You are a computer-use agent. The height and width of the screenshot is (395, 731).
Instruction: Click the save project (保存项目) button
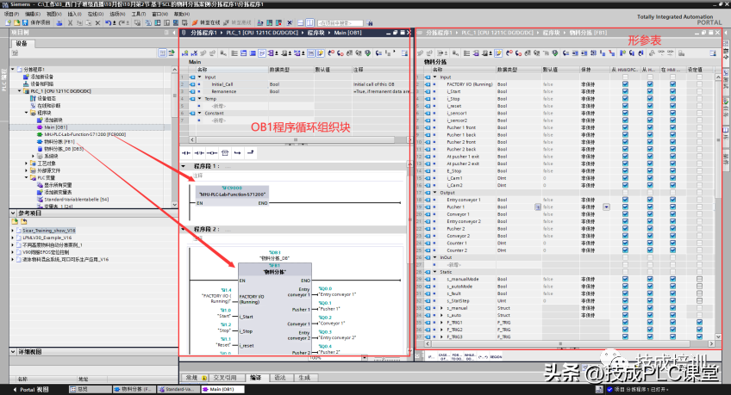pos(36,22)
